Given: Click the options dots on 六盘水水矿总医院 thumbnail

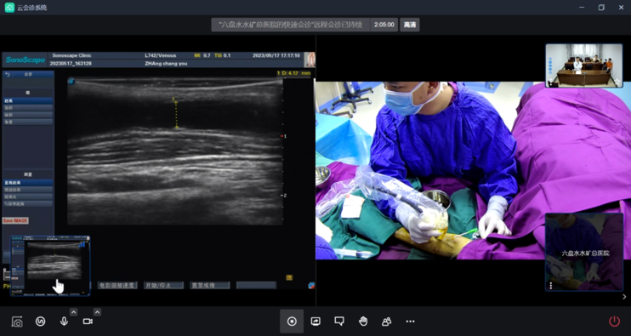Looking at the screenshot, I should pos(551,286).
